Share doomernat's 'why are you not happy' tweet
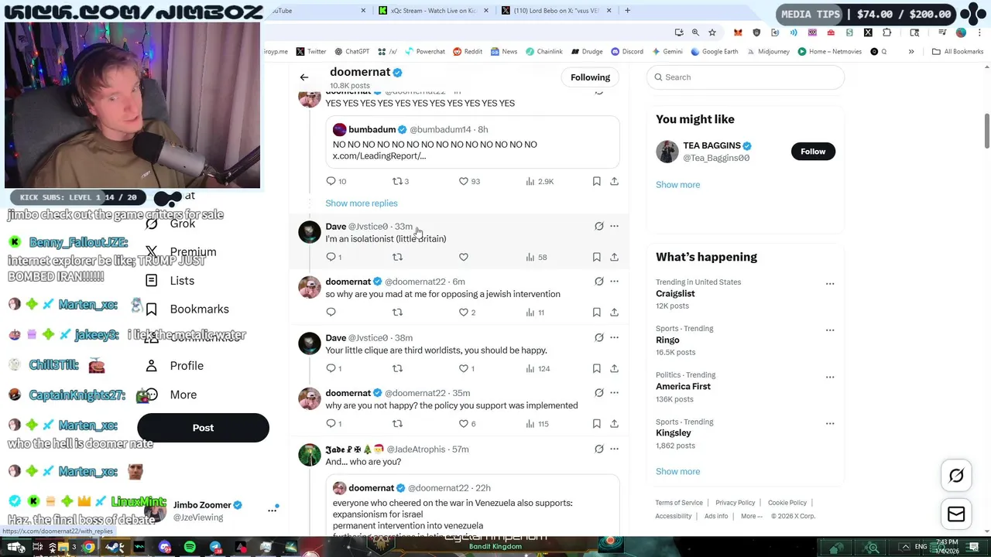 (614, 423)
